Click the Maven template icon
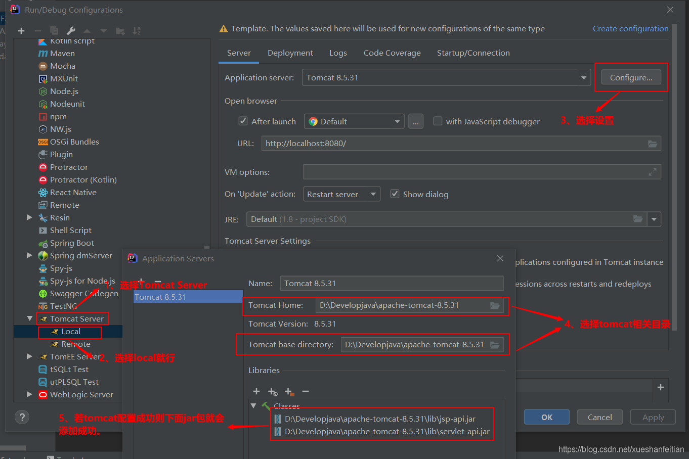Viewport: 689px width, 459px height. [x=43, y=54]
